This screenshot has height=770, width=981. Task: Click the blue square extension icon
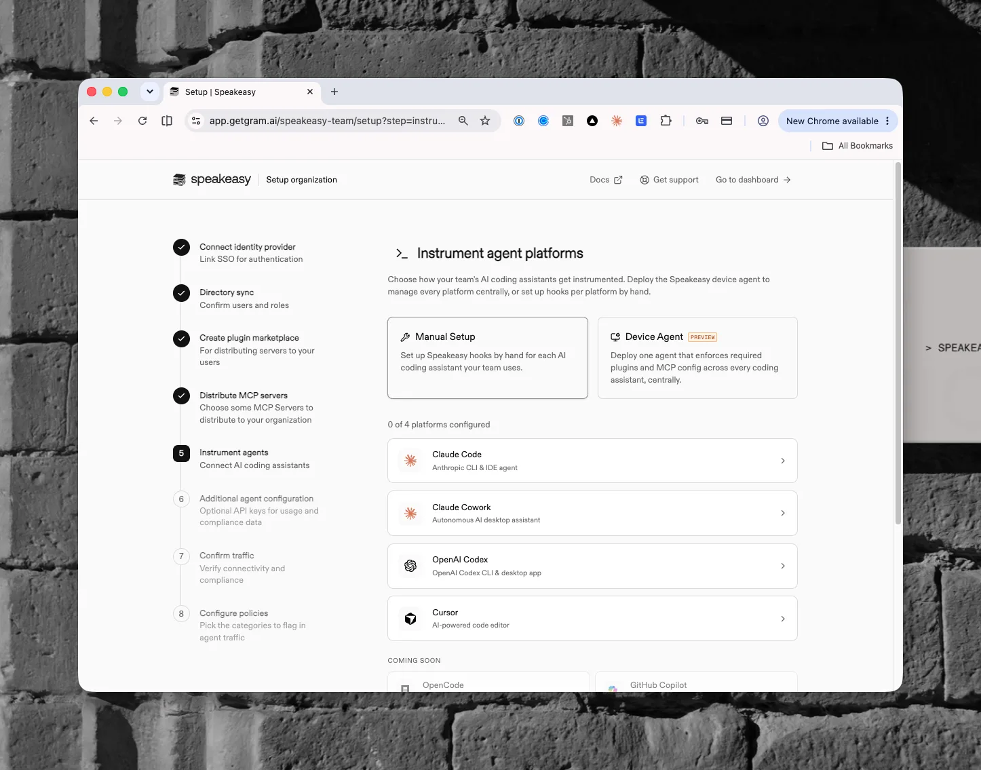coord(641,121)
